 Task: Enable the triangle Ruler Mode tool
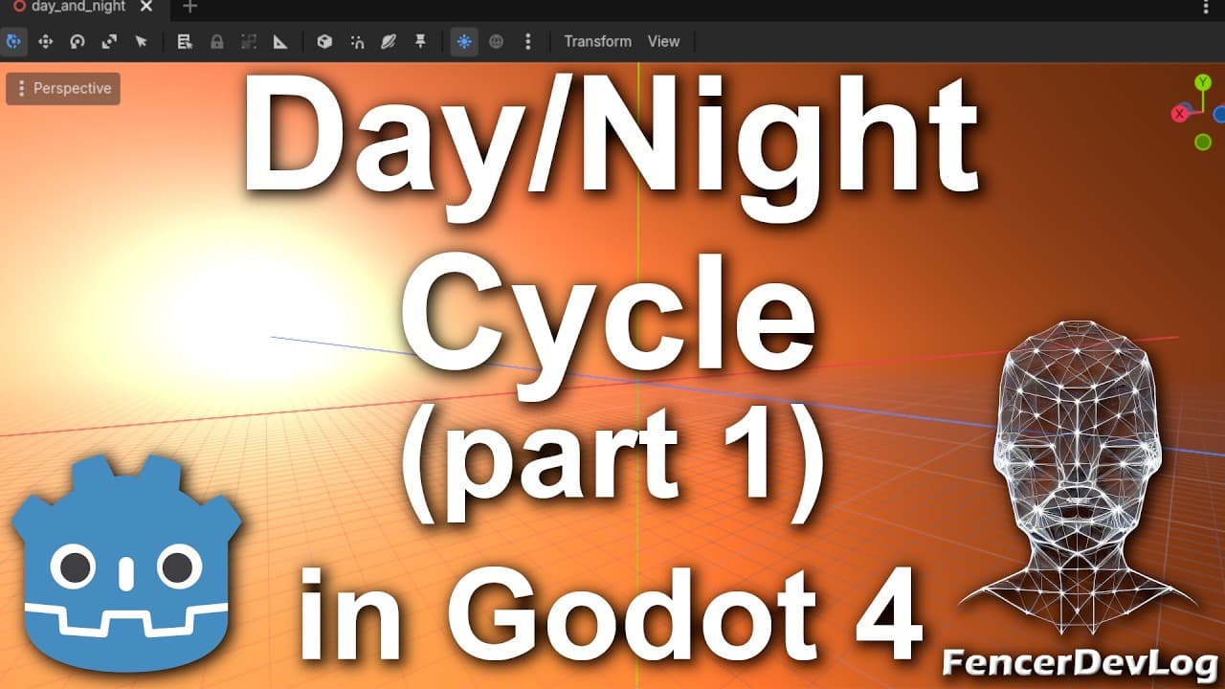(x=280, y=42)
